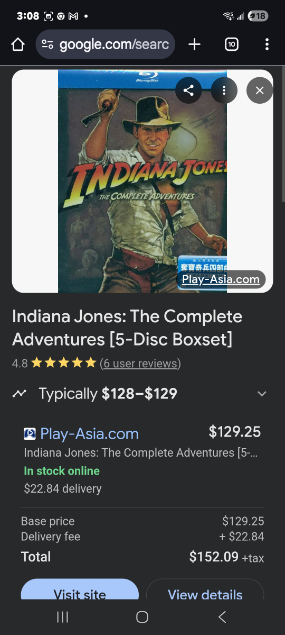
Task: Tap Play-Asia.com image source label
Action: [221, 279]
